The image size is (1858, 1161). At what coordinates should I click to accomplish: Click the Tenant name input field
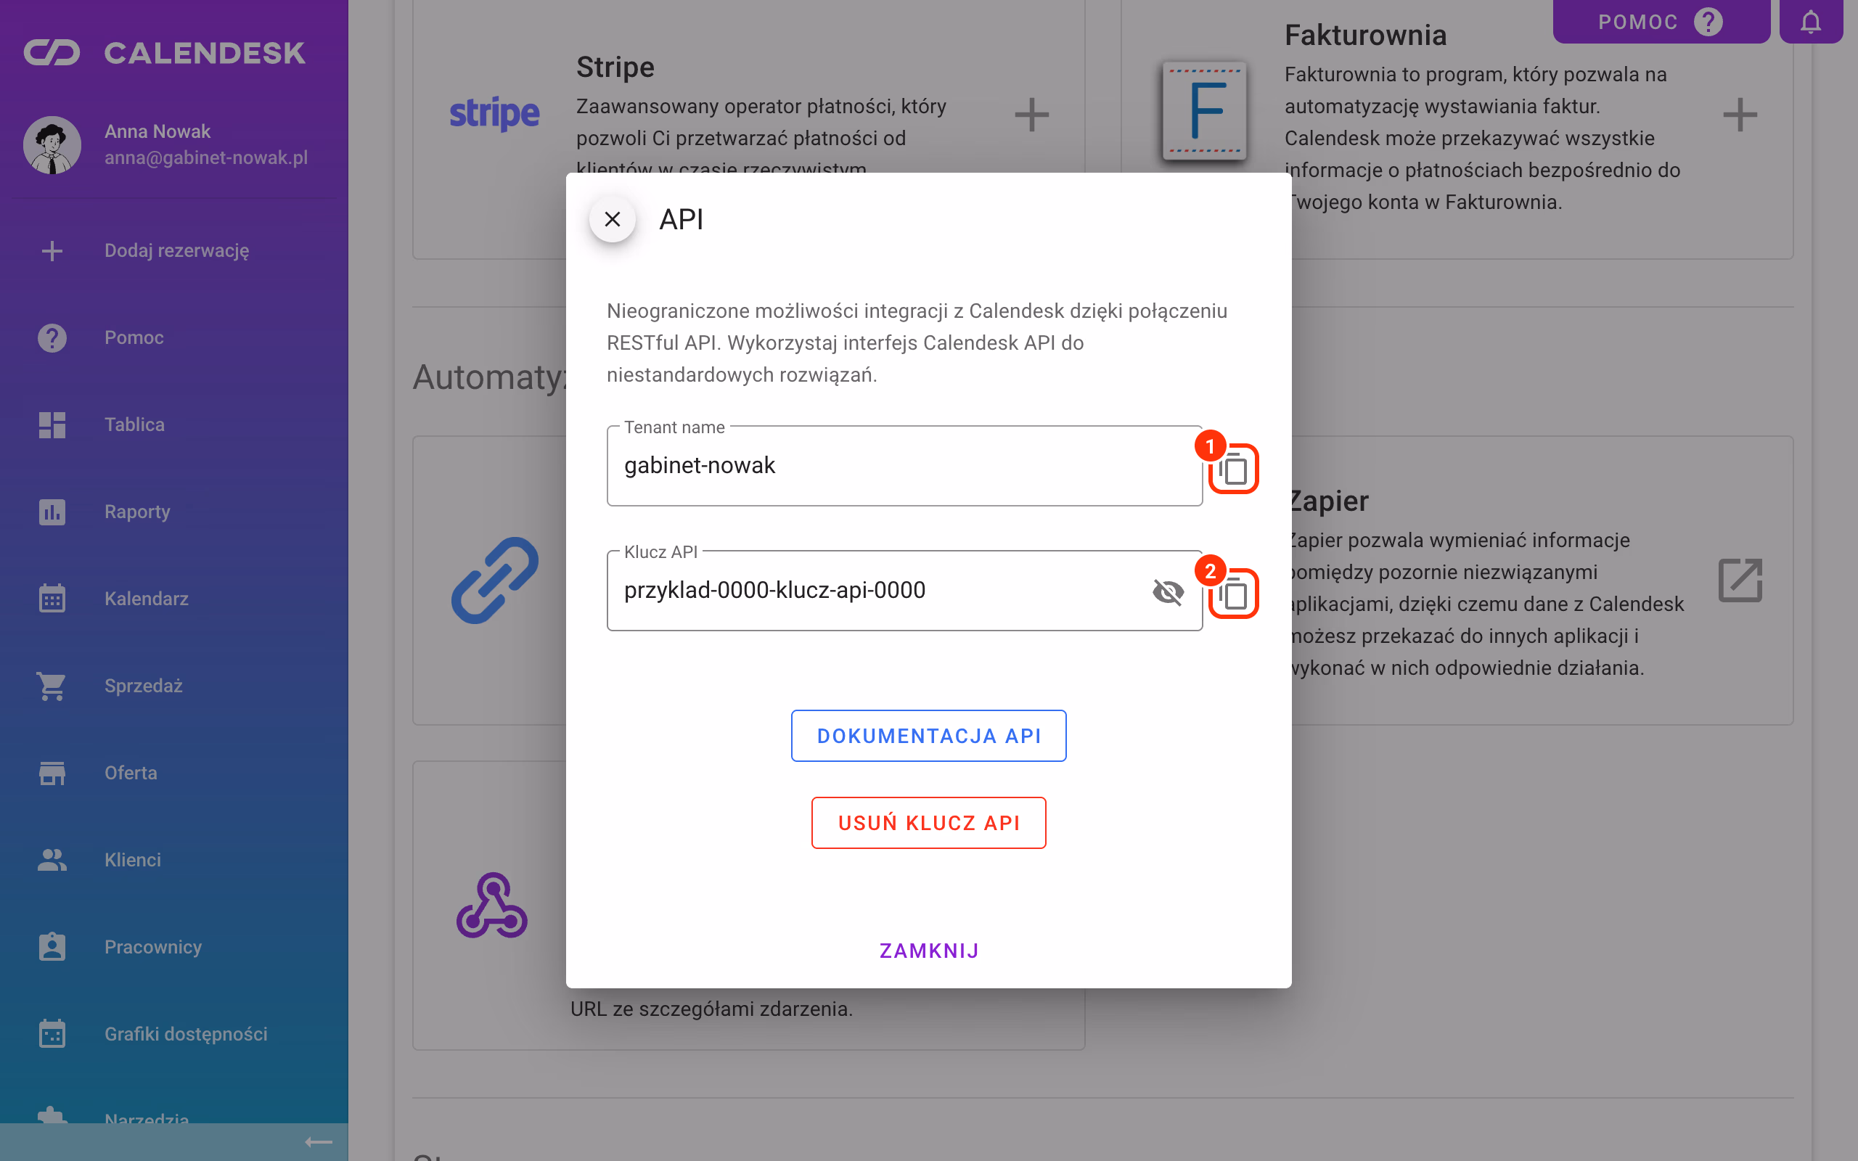[904, 466]
